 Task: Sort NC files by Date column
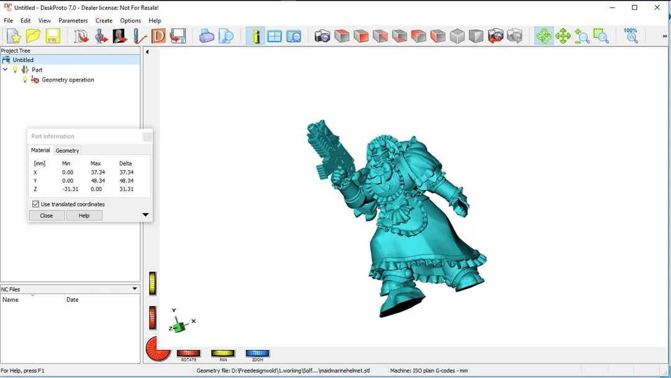coord(102,300)
